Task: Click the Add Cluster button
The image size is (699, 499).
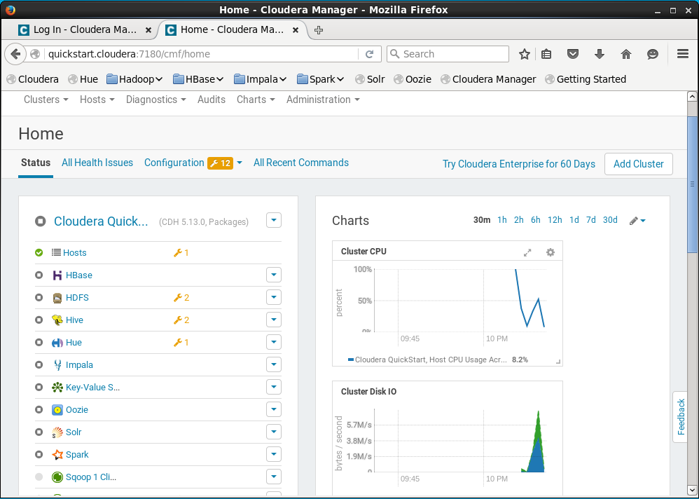Action: pos(638,163)
